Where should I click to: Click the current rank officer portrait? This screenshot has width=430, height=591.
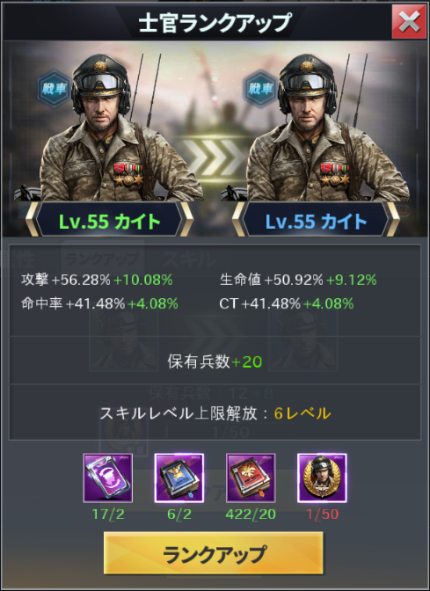109,128
